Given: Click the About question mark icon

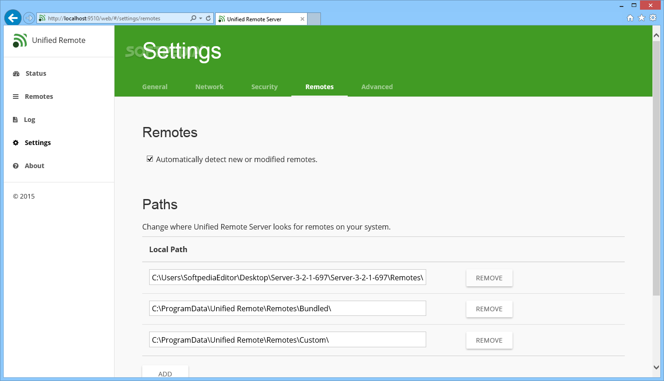Looking at the screenshot, I should (x=16, y=166).
